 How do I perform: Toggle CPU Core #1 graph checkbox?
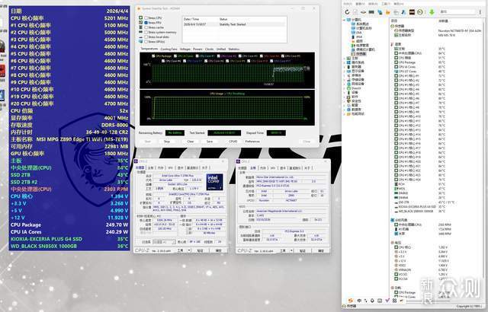click(197, 56)
